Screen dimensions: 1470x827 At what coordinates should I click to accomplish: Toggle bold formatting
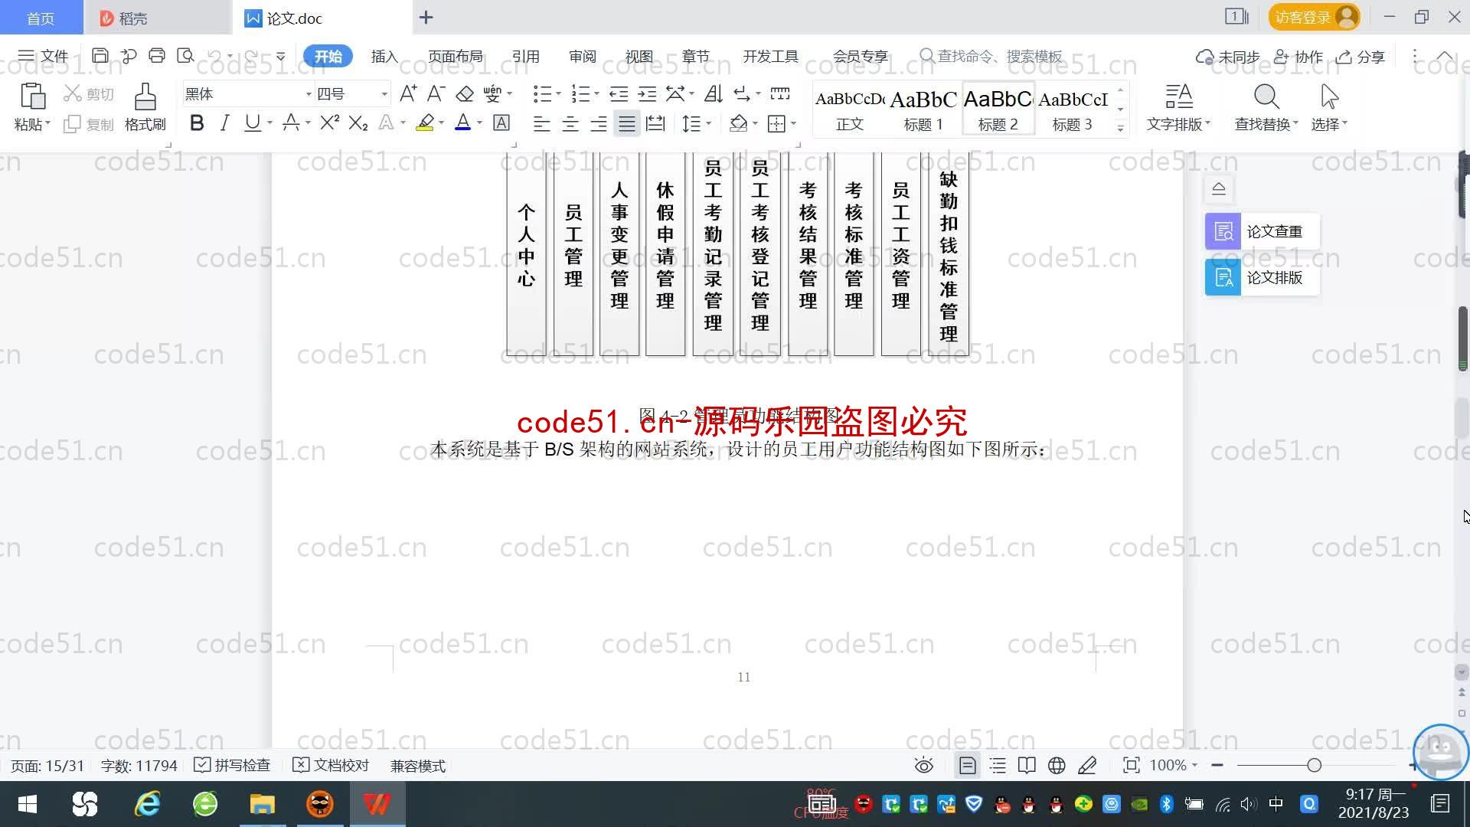tap(197, 123)
